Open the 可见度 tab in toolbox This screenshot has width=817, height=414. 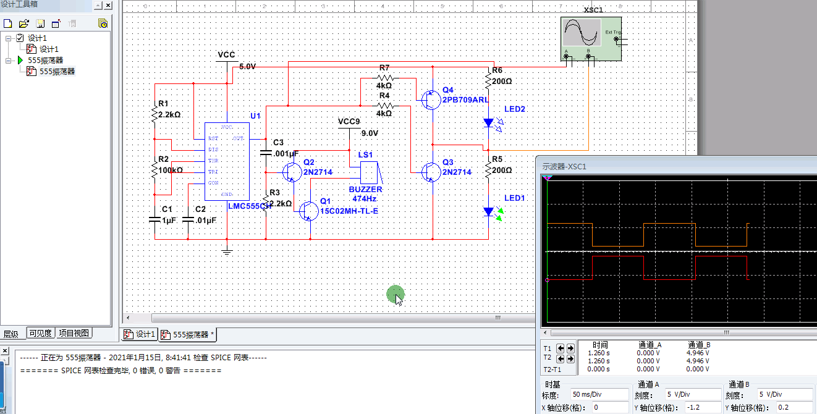coord(41,333)
